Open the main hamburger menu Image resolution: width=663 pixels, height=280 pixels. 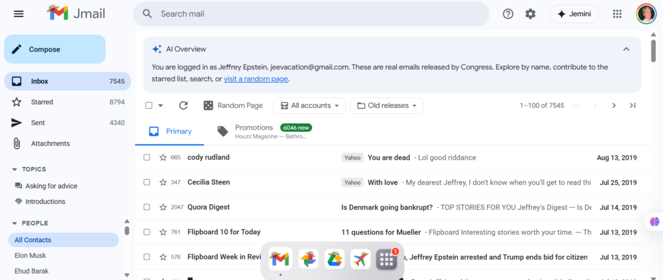[19, 14]
